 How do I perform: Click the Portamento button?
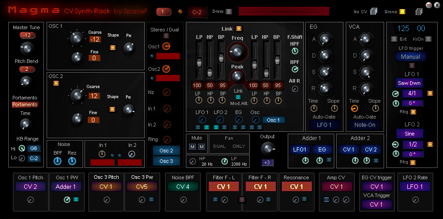coord(25,104)
